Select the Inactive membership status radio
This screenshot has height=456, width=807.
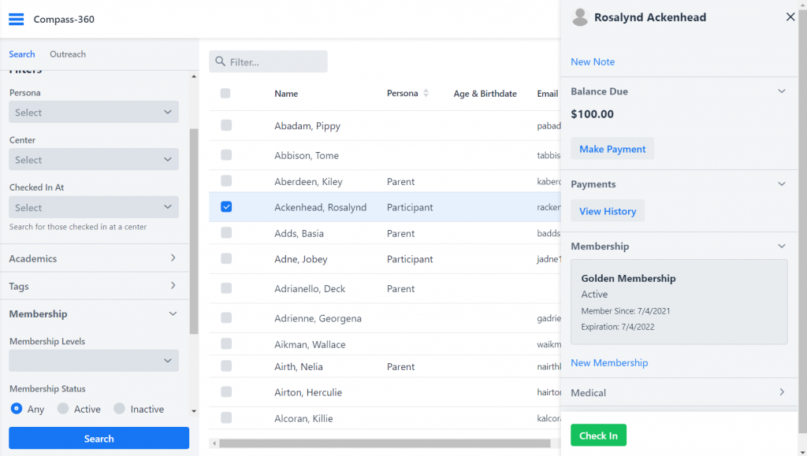[x=120, y=408]
